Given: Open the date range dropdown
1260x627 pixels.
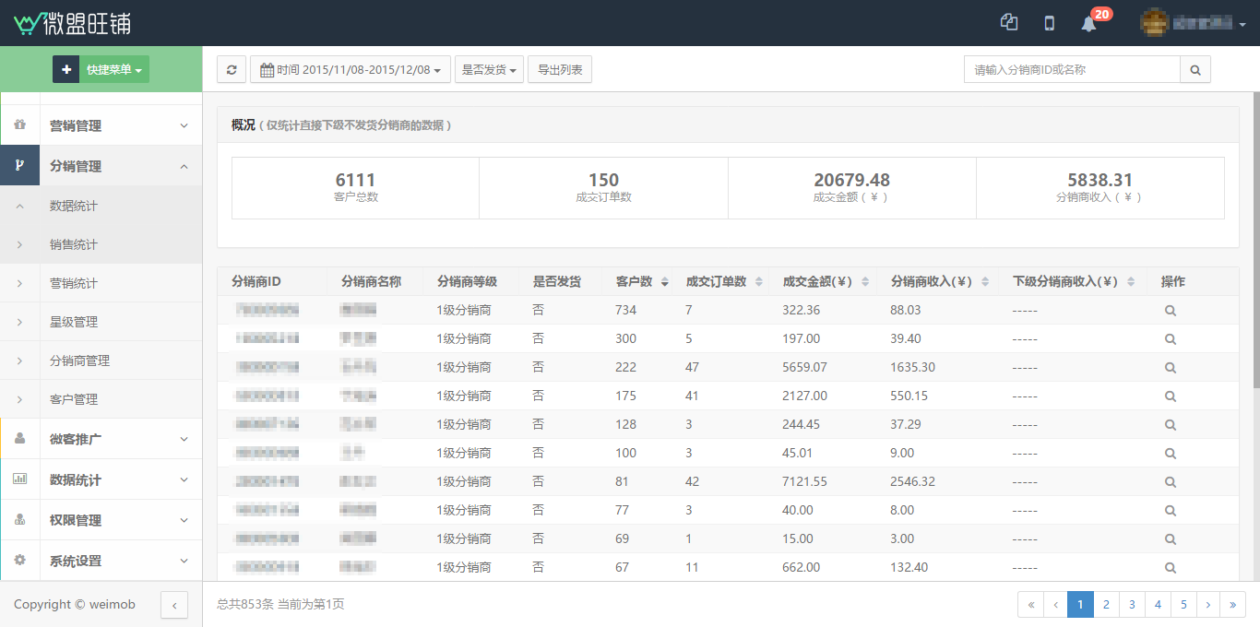Looking at the screenshot, I should tap(351, 70).
